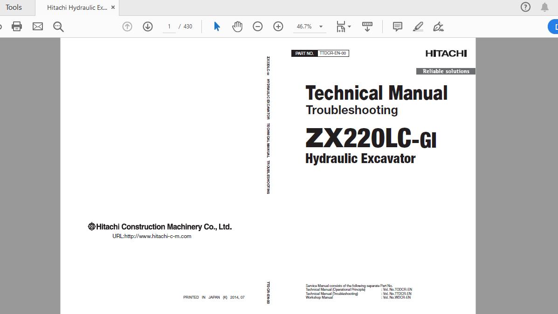Activate the Highlight text tool

click(x=418, y=27)
